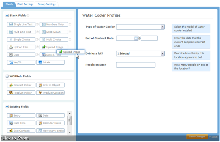Image resolution: width=220 pixels, height=142 pixels.
Task: Click the help icon next to Blank Fields
Action: click(x=28, y=16)
